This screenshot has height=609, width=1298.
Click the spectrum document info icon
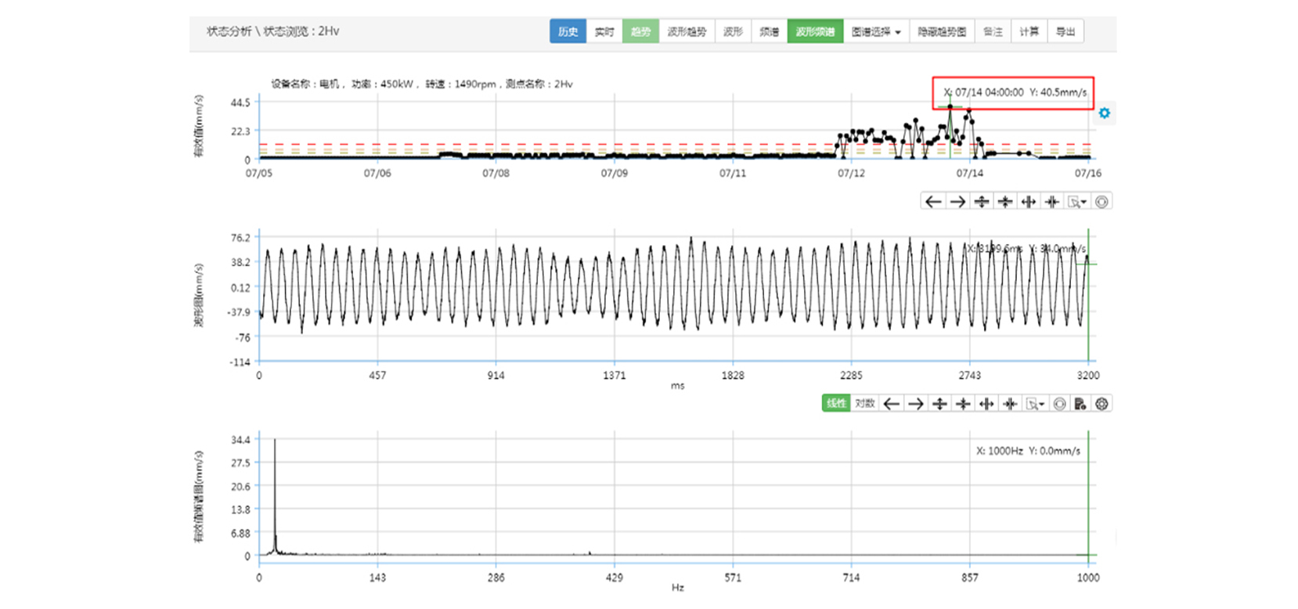click(1080, 404)
